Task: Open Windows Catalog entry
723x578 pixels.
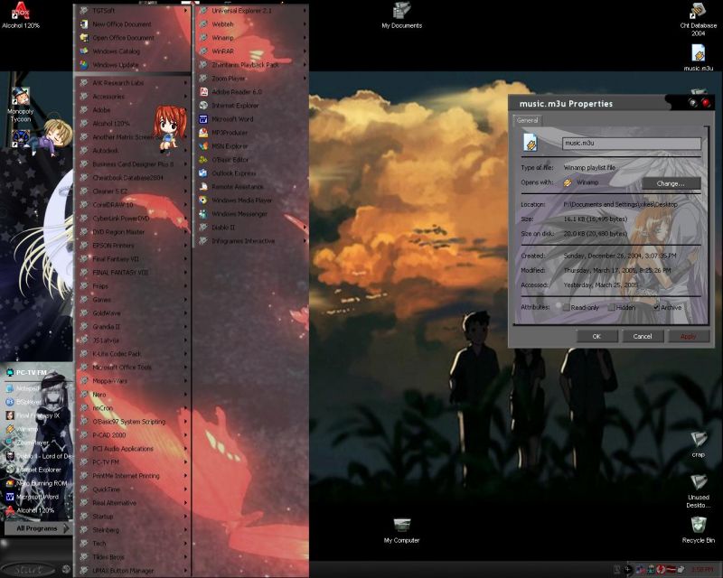Action: coord(133,51)
